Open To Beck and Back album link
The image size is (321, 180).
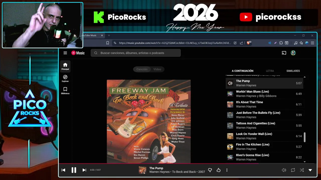pyautogui.click(x=184, y=172)
